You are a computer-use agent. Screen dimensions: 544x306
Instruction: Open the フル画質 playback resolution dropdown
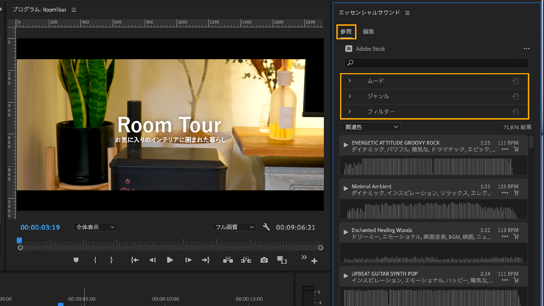point(234,227)
